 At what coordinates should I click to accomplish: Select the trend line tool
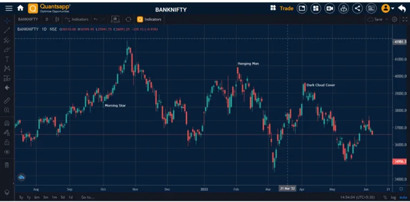click(7, 30)
